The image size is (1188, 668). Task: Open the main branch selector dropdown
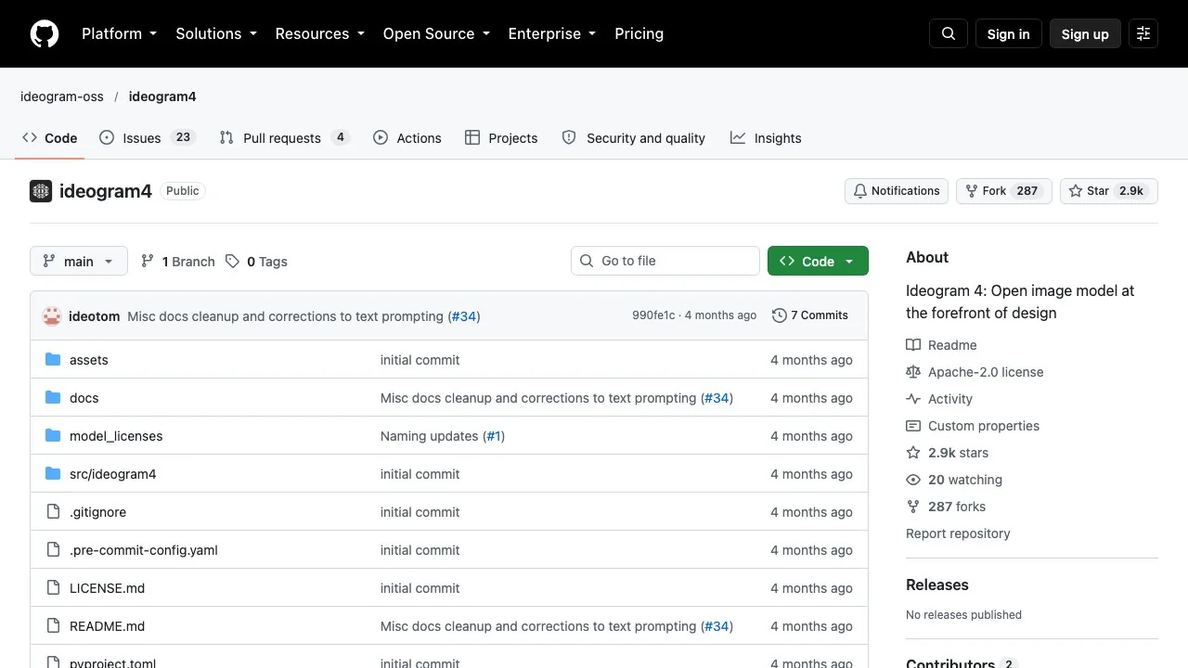pyautogui.click(x=78, y=262)
